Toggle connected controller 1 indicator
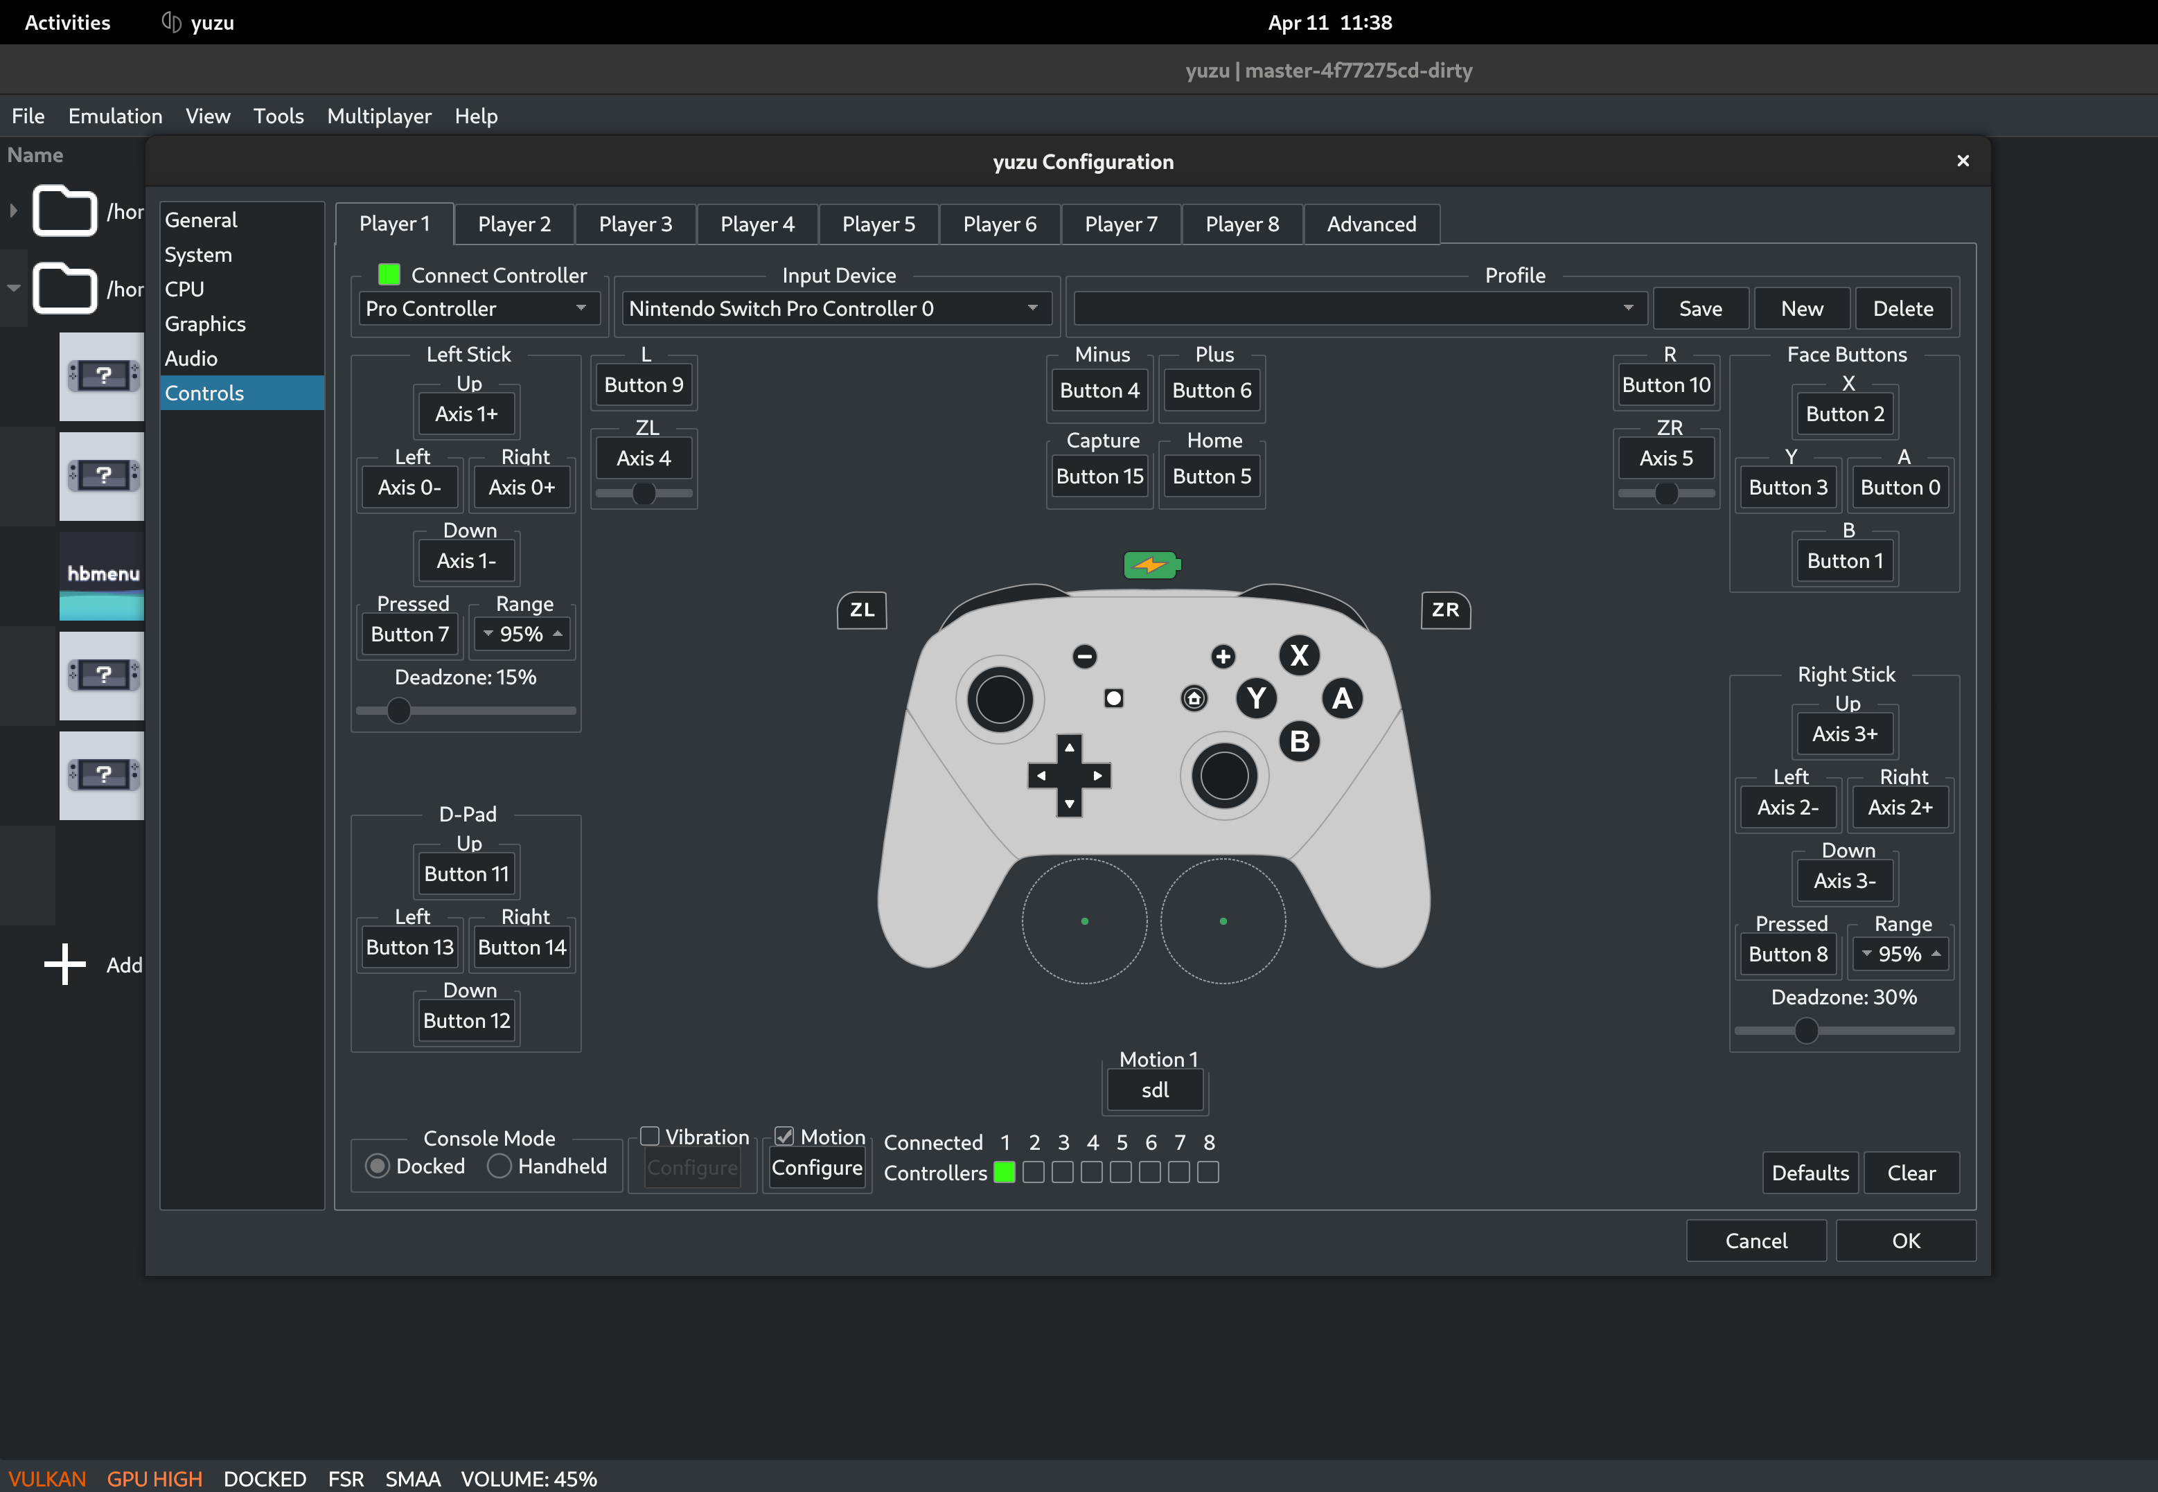2158x1492 pixels. [1005, 1172]
